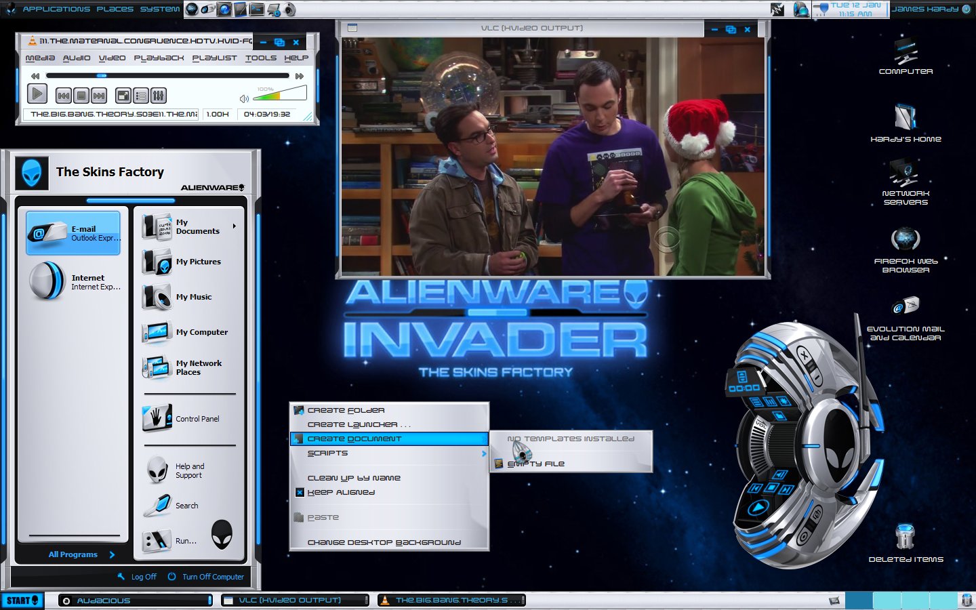Click VLC stop button

tap(81, 96)
